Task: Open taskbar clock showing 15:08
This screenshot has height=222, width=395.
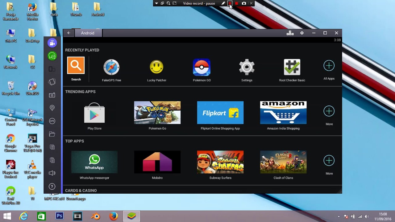Action: point(383,216)
